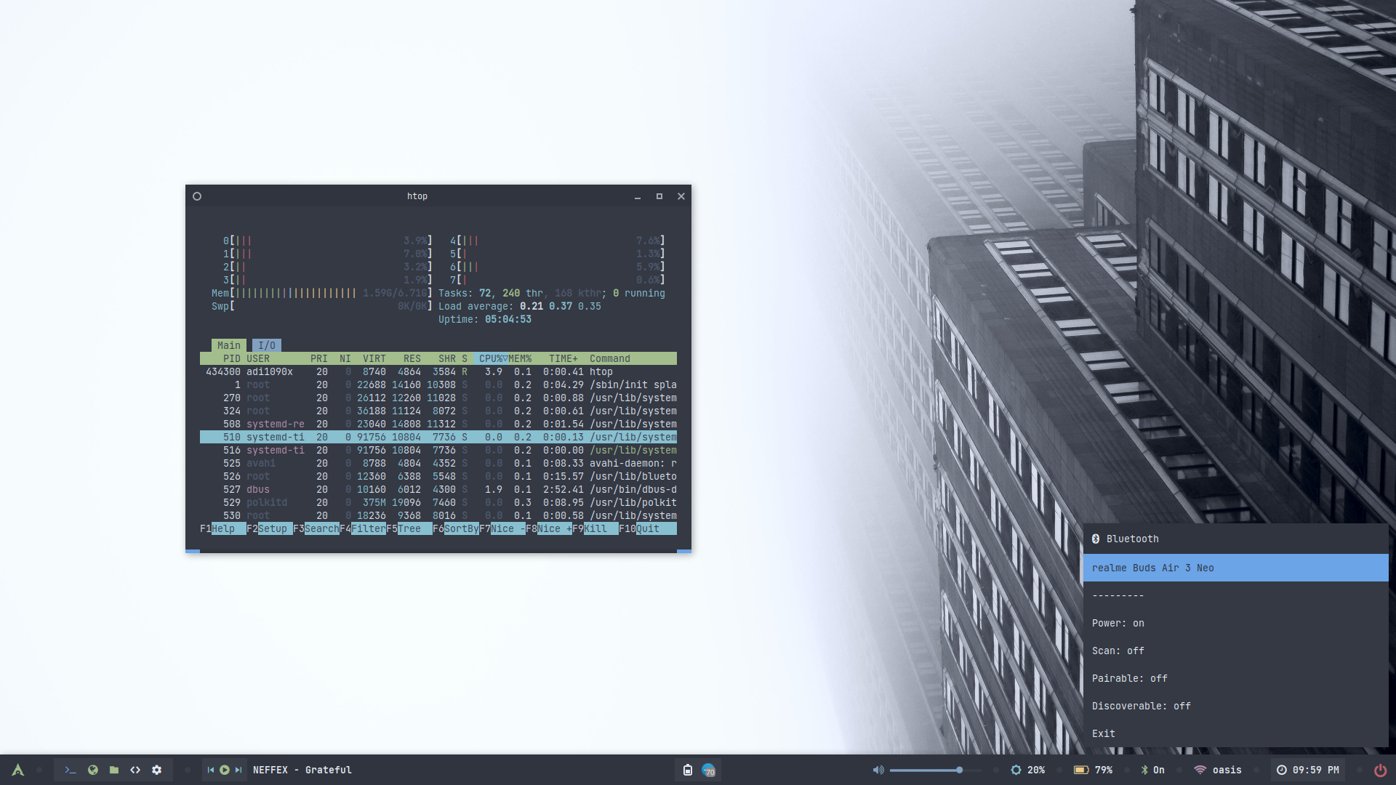Screen dimensions: 1396x785
Task: Click Exit in the Bluetooth menu
Action: click(1103, 733)
